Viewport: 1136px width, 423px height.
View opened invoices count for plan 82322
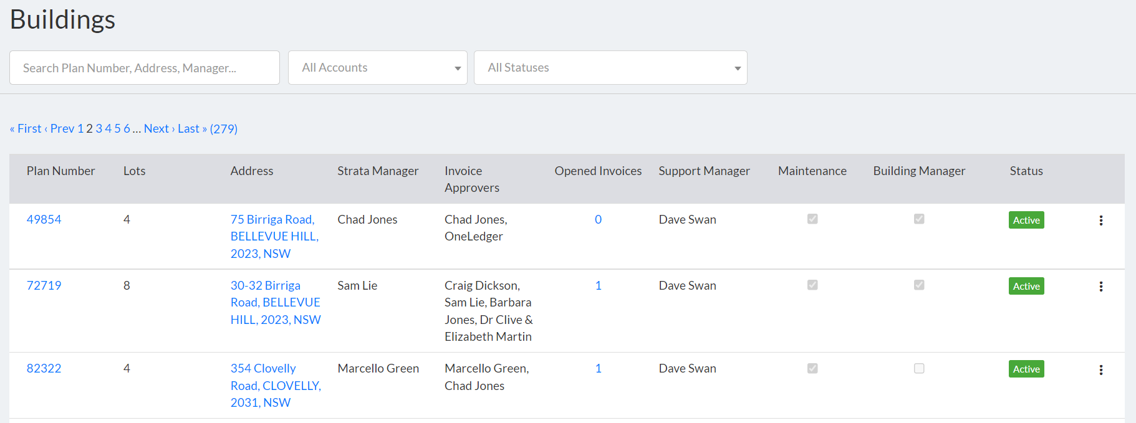(x=598, y=368)
